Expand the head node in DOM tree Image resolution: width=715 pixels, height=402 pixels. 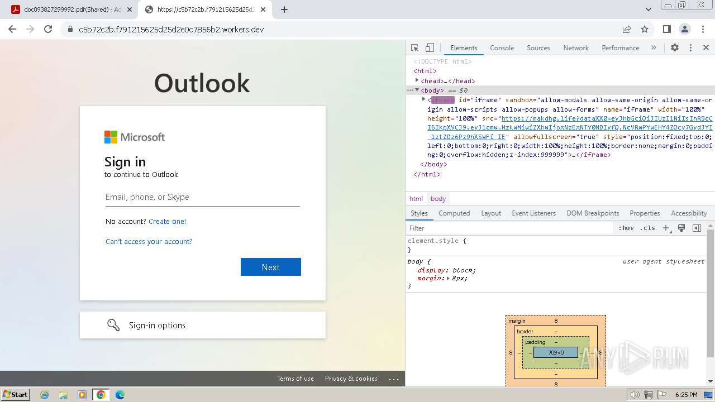[417, 80]
